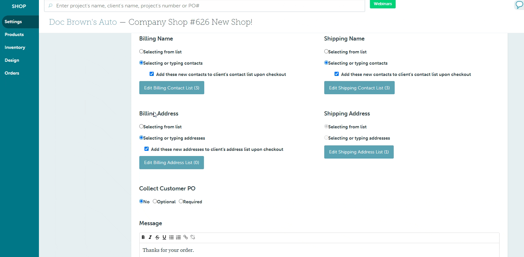Click the insert link icon
Screen dimensions: 524x257
point(186,237)
